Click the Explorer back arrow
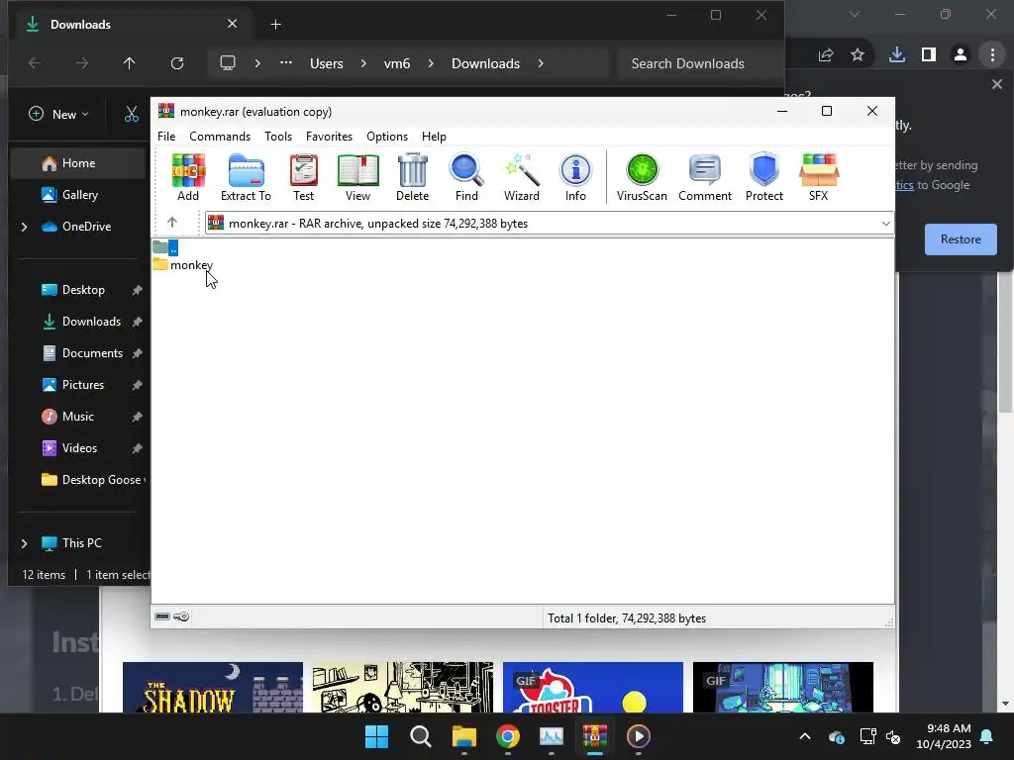This screenshot has height=760, width=1014. coord(35,62)
